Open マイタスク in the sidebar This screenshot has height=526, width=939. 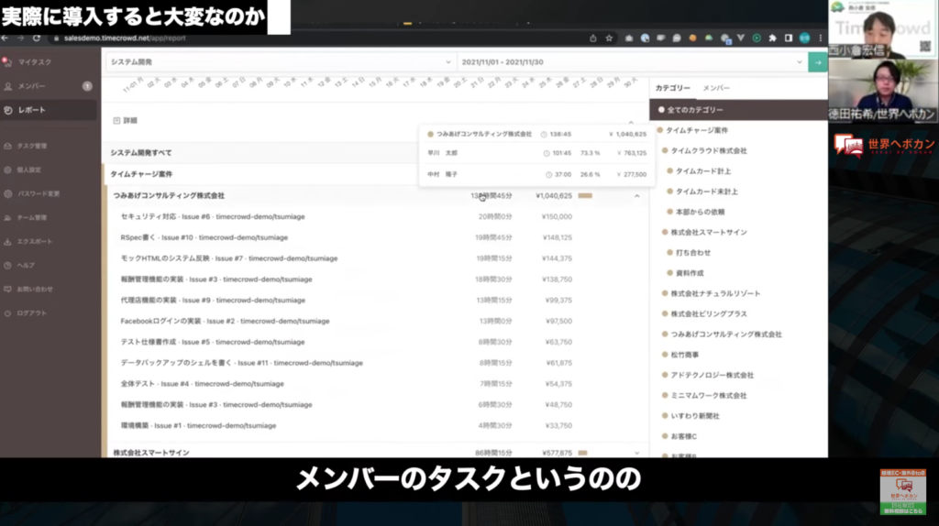[x=35, y=62]
